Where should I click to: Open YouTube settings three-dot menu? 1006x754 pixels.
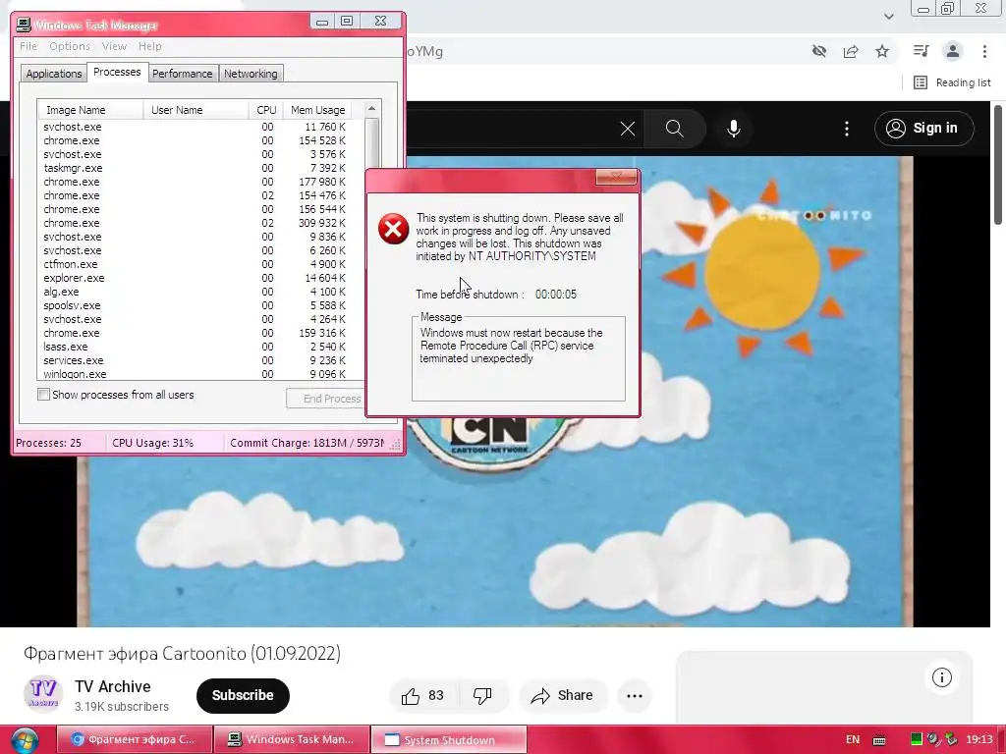click(847, 129)
